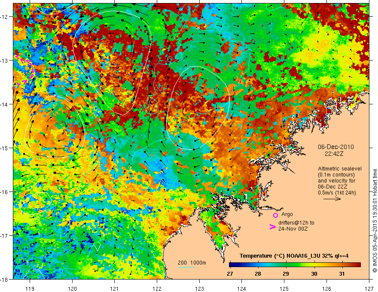Click the longitude axis label 127
The width and height of the screenshot is (378, 292).
369,289
